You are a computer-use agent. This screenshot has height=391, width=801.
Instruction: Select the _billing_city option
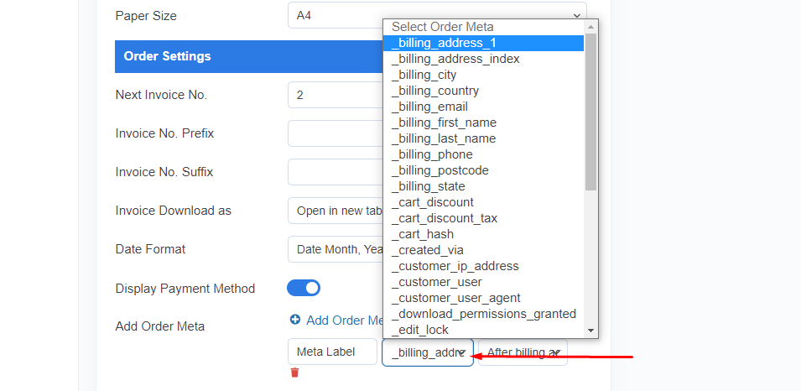483,75
